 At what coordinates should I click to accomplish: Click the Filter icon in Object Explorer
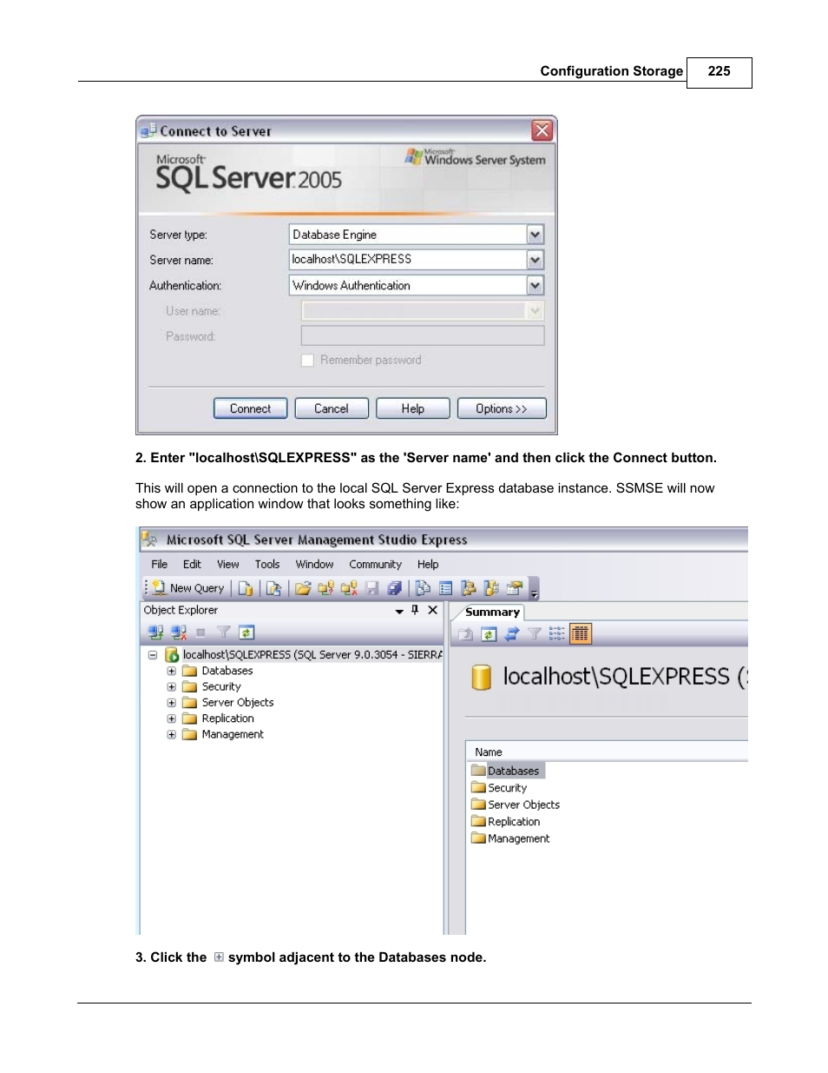223,633
